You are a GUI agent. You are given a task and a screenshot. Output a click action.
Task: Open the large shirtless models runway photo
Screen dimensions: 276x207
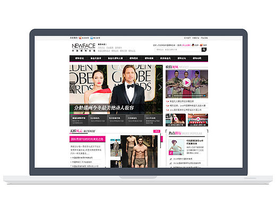pos(139,152)
